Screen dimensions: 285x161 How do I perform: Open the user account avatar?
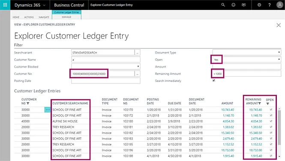[x=280, y=5]
